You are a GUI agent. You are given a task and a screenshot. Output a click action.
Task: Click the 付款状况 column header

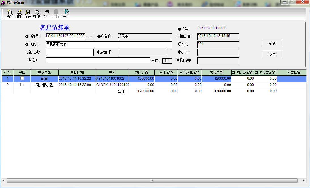click(292, 73)
